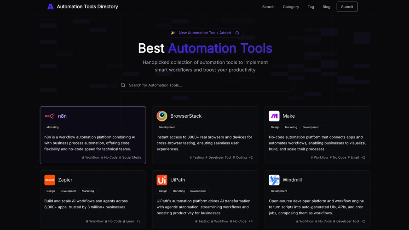The image size is (409, 230).
Task: Click the Automation Tools Directory site title
Action: tap(87, 7)
